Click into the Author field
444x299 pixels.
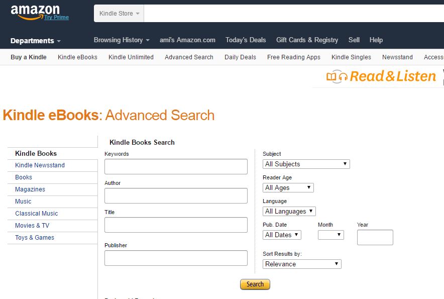click(176, 195)
